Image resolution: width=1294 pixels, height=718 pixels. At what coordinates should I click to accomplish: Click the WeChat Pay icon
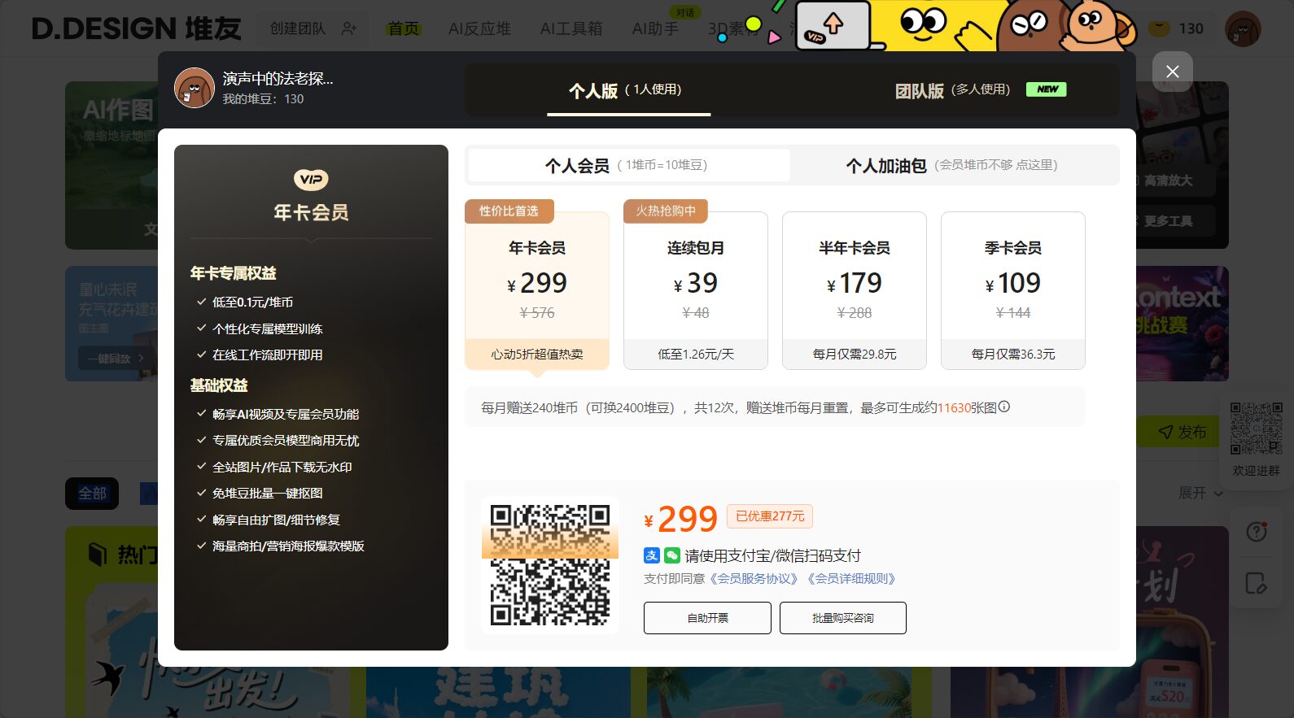672,555
